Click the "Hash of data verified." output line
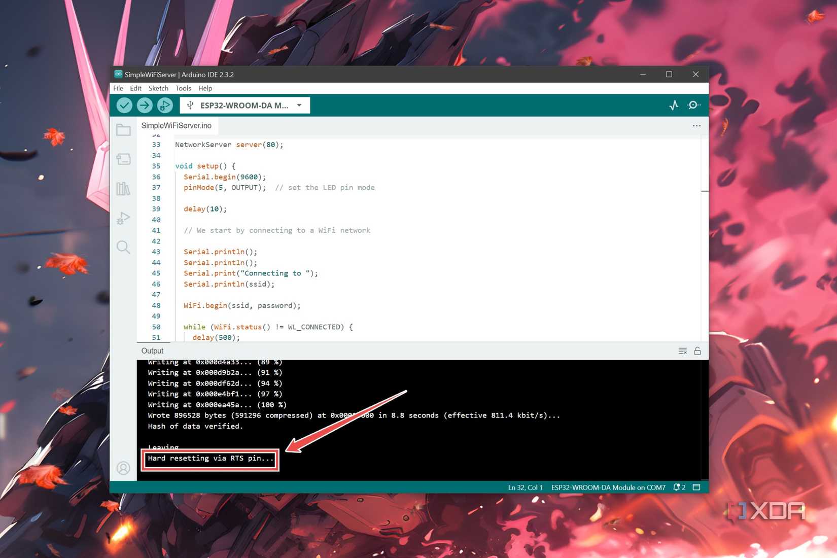Image resolution: width=837 pixels, height=558 pixels. click(195, 426)
